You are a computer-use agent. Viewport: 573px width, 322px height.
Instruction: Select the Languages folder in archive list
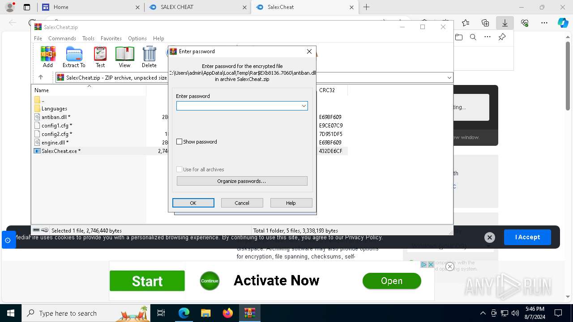coord(54,108)
